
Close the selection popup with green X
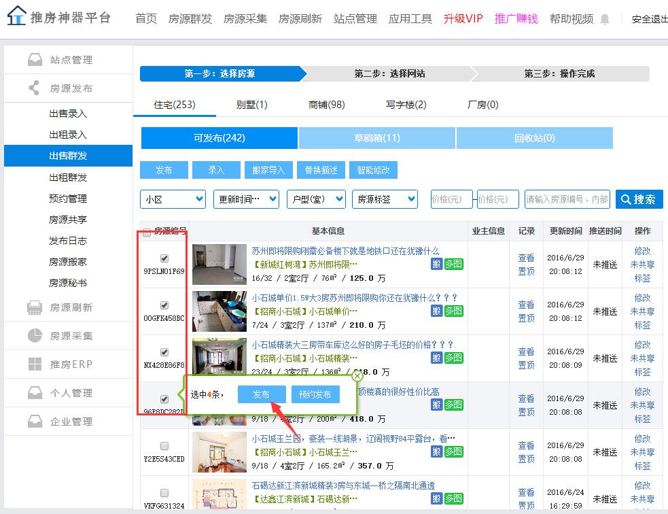[x=357, y=375]
